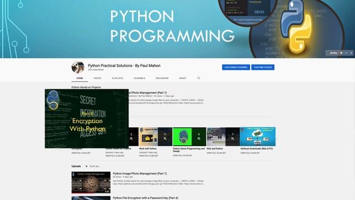
Task: Open the Playlists tab
Action: pyautogui.click(x=117, y=78)
